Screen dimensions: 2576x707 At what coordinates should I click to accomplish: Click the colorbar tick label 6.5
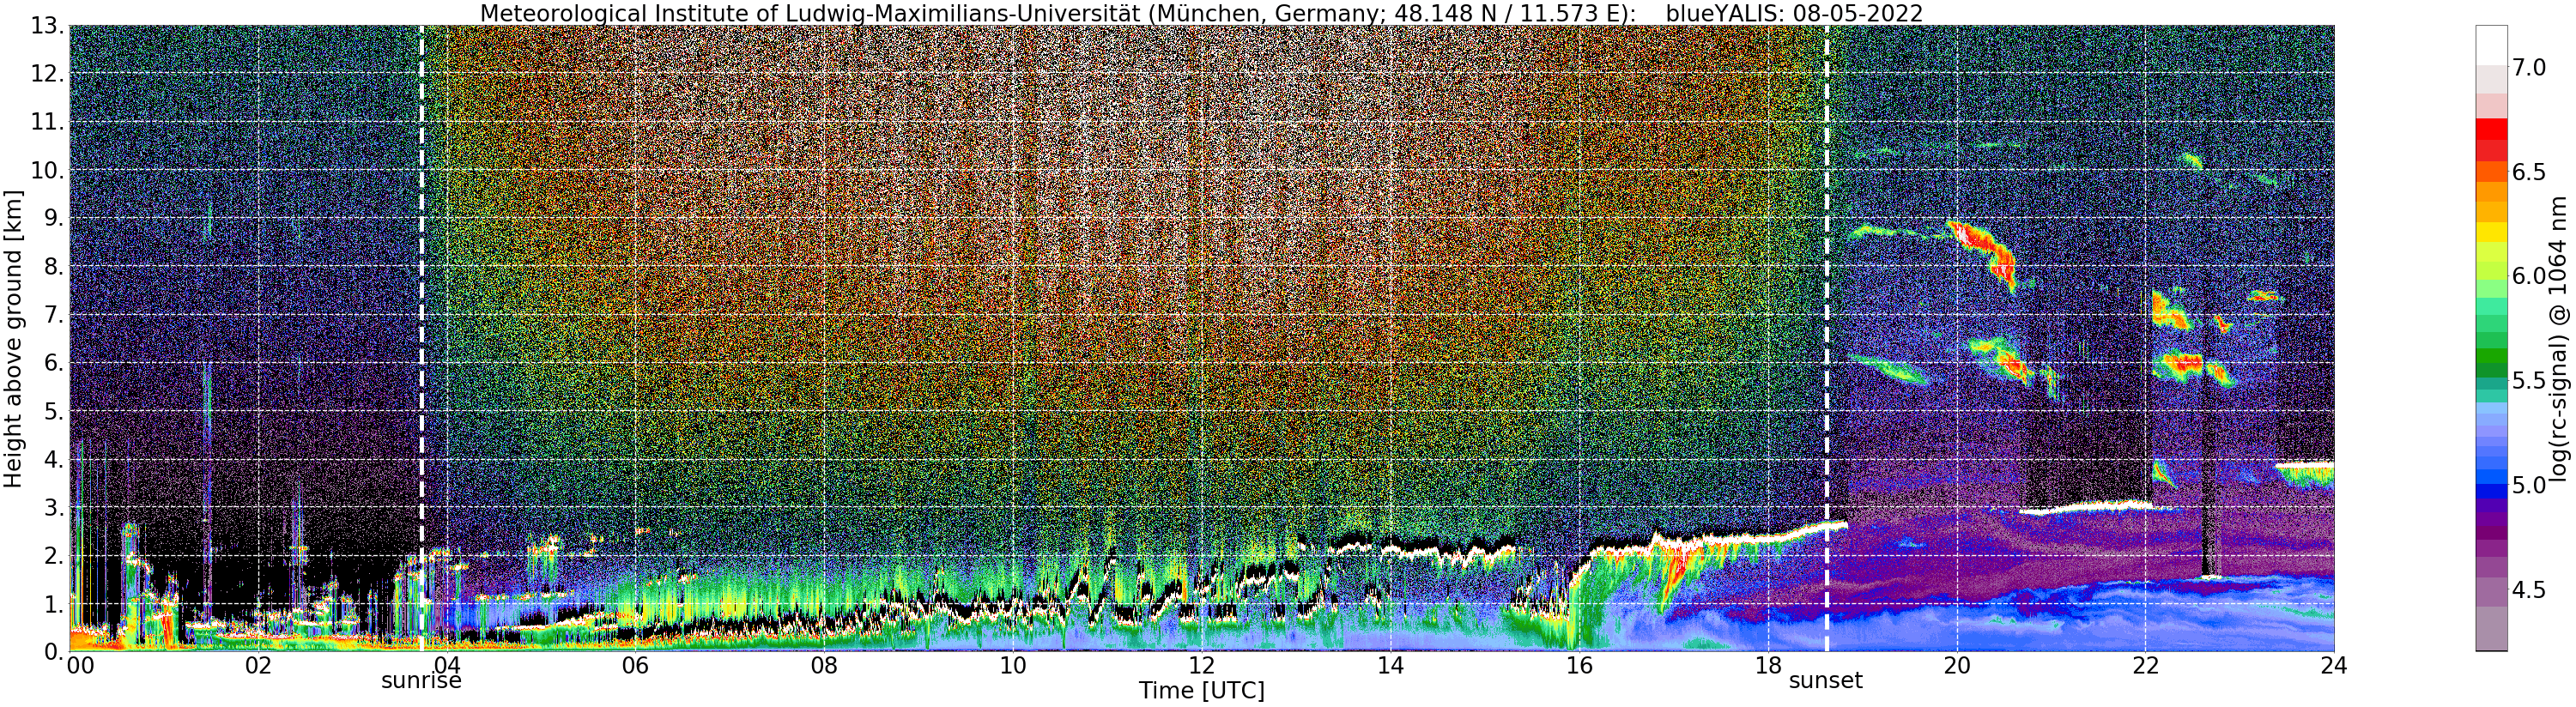tap(2529, 172)
